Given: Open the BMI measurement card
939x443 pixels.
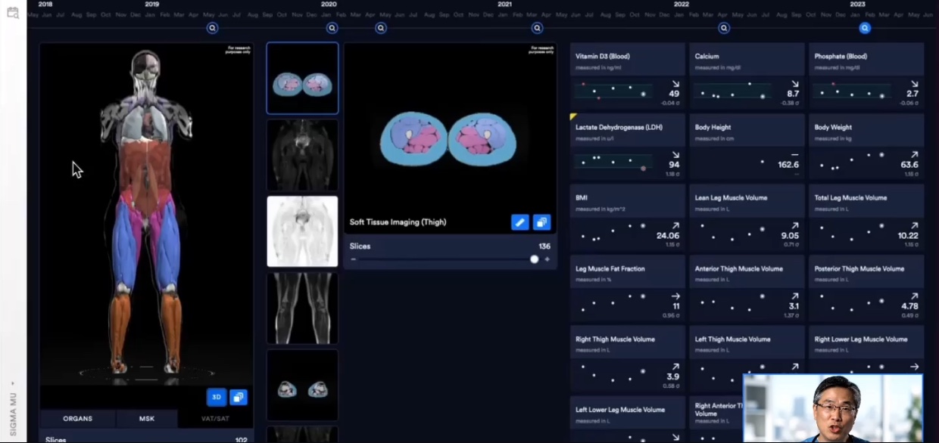Looking at the screenshot, I should (628, 217).
